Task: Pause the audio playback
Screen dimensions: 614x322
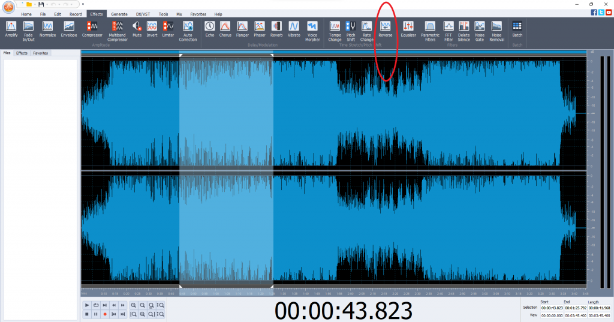Action: [x=96, y=314]
